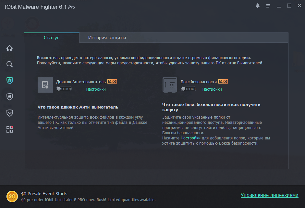Switch to the История защиты tab
Viewport: 305px width, 208px height.
coord(107,38)
